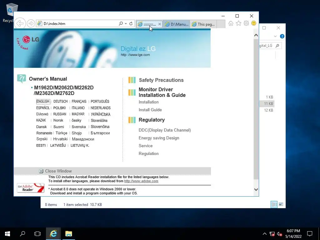Open Favorites star icon
Viewport: 320px width, 240px height.
(x=238, y=23)
